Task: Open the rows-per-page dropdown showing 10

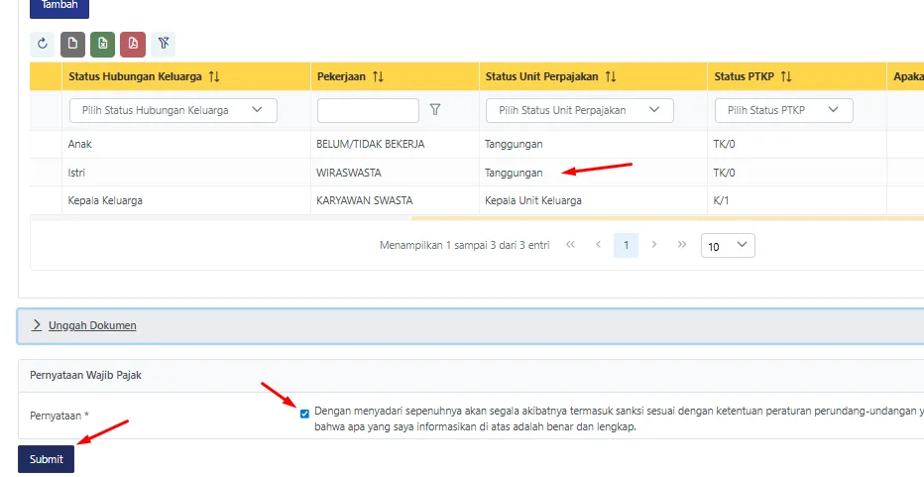Action: (728, 246)
